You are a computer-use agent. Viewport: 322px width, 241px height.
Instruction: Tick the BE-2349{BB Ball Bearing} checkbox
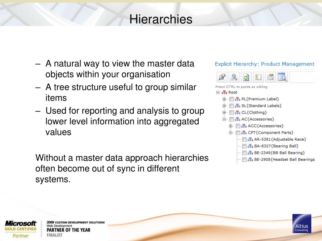[244, 153]
